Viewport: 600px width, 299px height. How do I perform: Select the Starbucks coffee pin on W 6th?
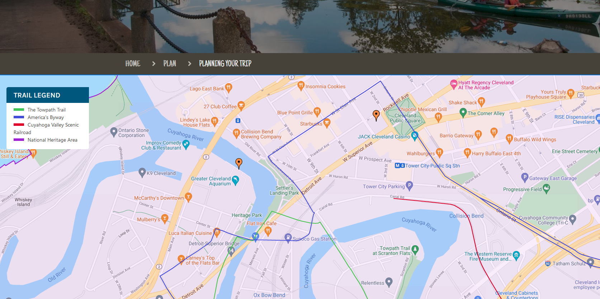pos(327,123)
